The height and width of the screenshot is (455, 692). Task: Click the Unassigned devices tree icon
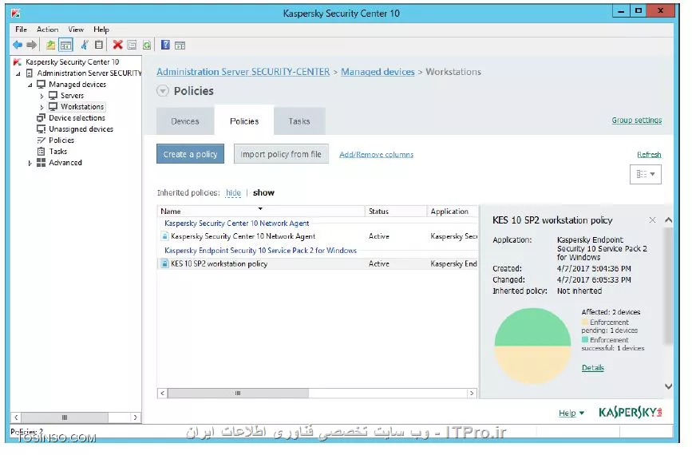point(41,129)
